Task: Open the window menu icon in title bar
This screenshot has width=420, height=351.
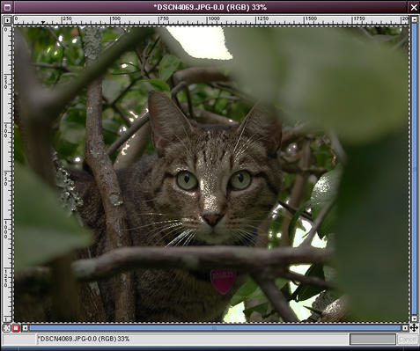Action: [x=7, y=7]
